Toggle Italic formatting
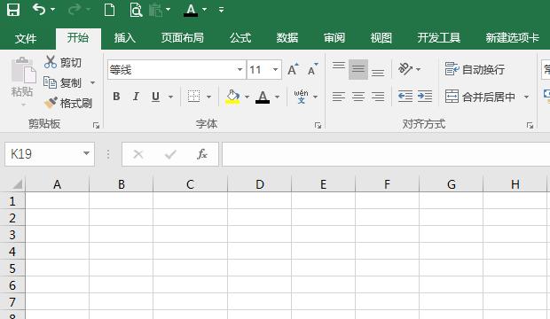Image resolution: width=550 pixels, height=319 pixels. pyautogui.click(x=136, y=97)
